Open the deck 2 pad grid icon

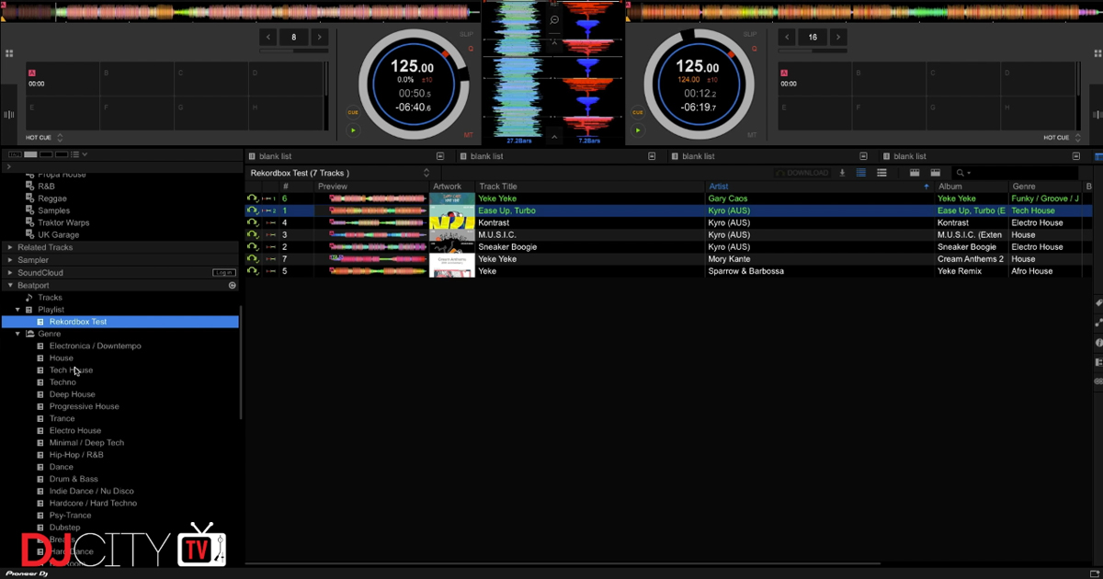tap(1096, 54)
